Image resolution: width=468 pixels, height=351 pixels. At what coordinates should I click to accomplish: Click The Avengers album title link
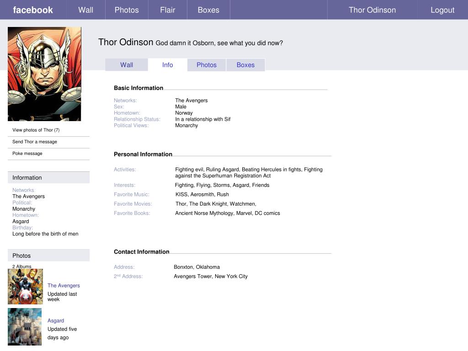[x=64, y=285]
